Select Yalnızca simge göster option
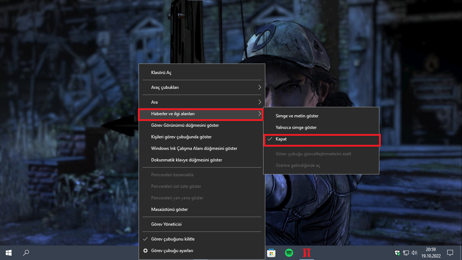 (x=321, y=127)
